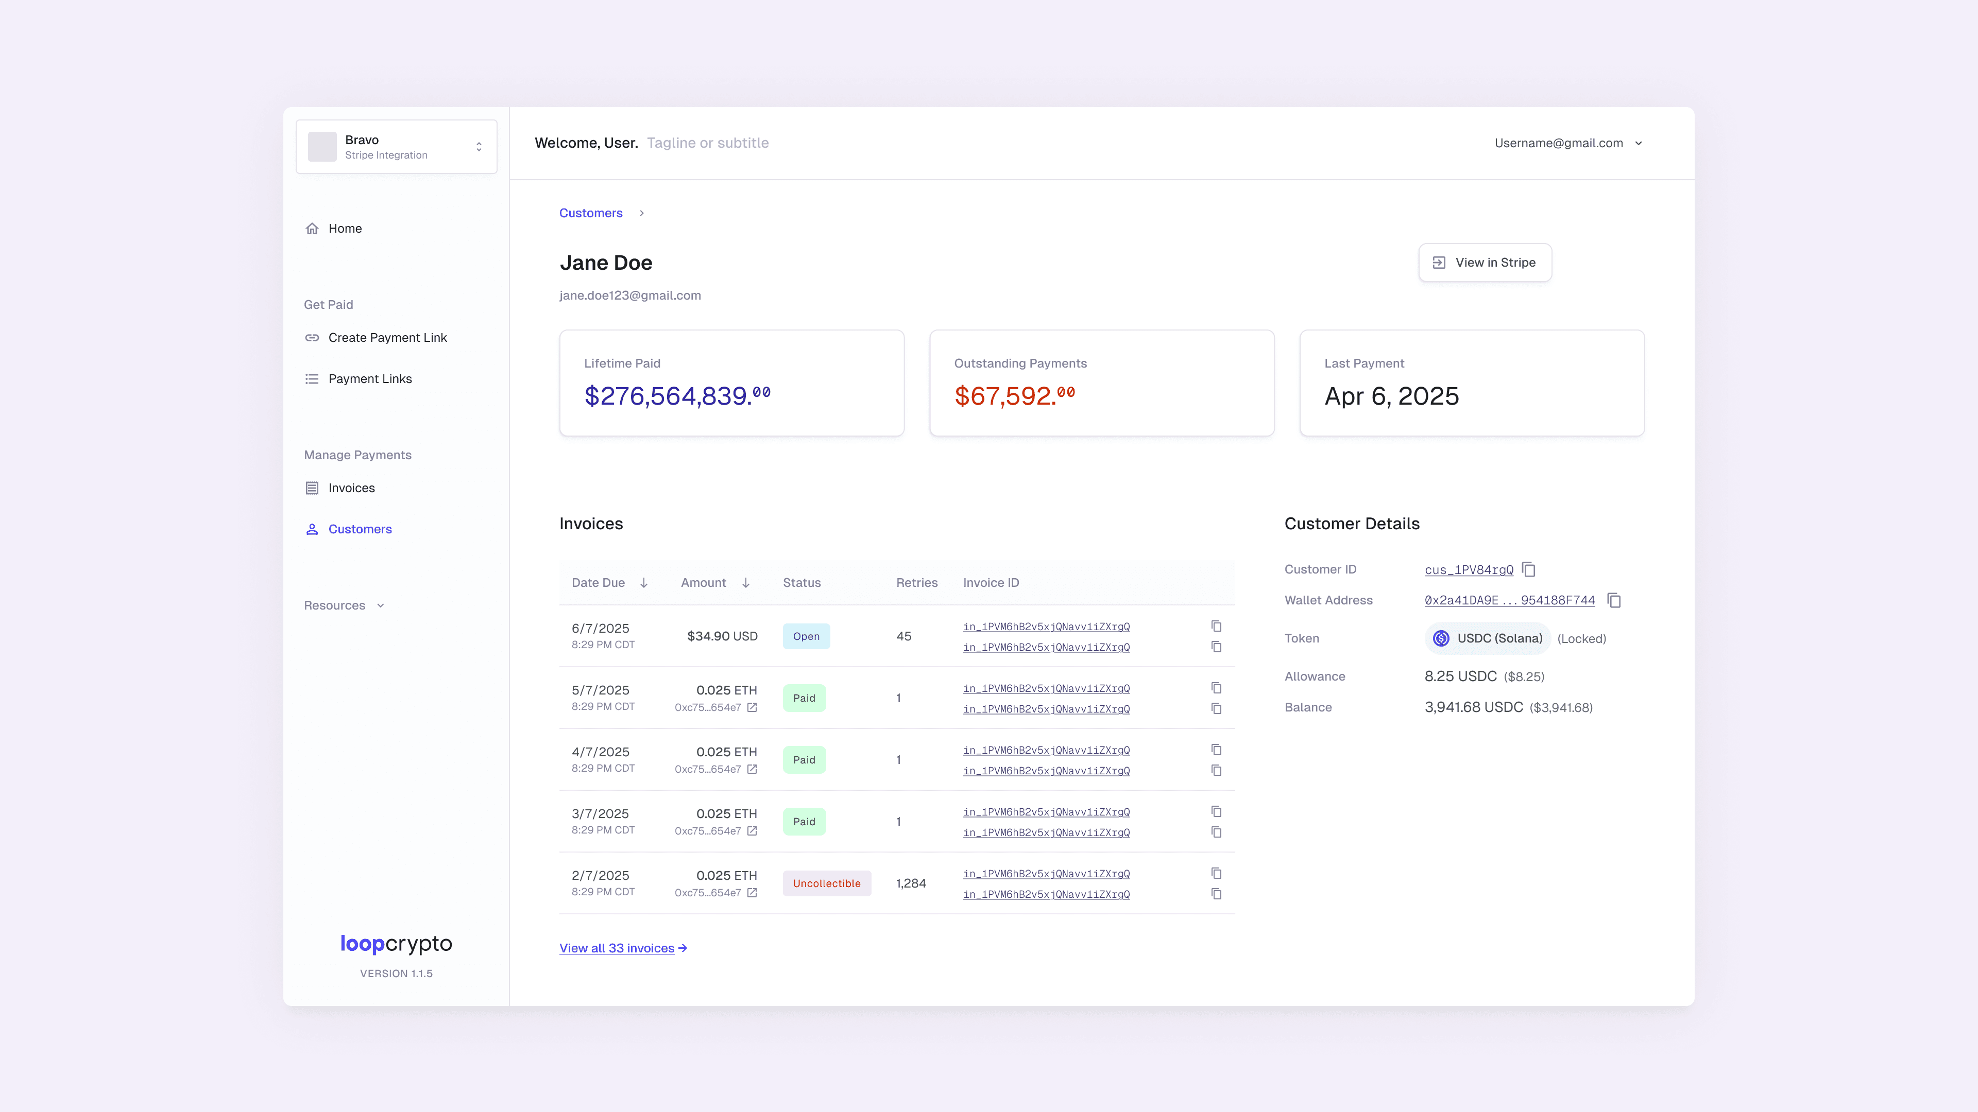Viewport: 1978px width, 1112px height.
Task: Copy the wallet address
Action: tap(1614, 600)
